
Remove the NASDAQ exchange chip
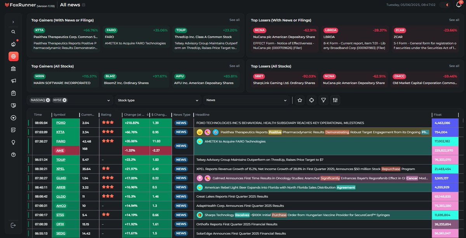[48, 100]
